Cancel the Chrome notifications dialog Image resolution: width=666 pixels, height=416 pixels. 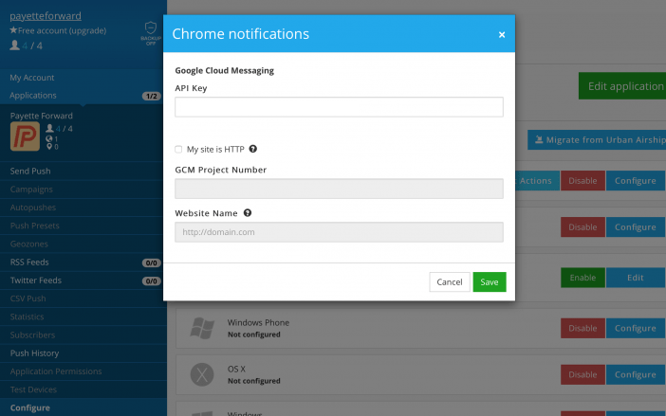[x=450, y=282]
